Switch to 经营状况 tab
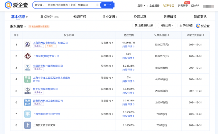The image size is (218, 134). [140, 17]
